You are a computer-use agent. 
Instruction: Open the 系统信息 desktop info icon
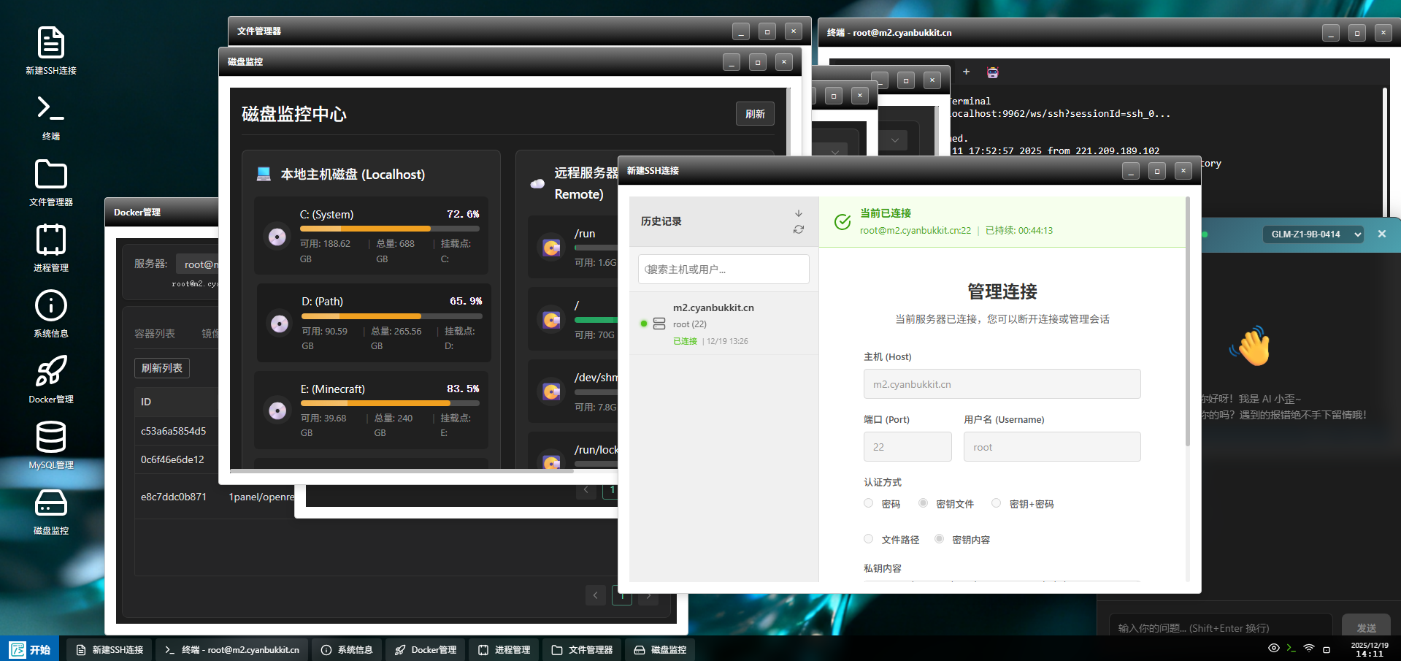click(x=51, y=307)
